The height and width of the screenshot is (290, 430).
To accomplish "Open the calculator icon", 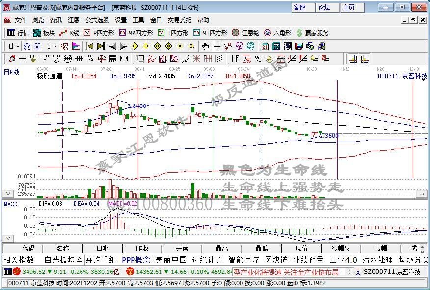I will [276, 46].
